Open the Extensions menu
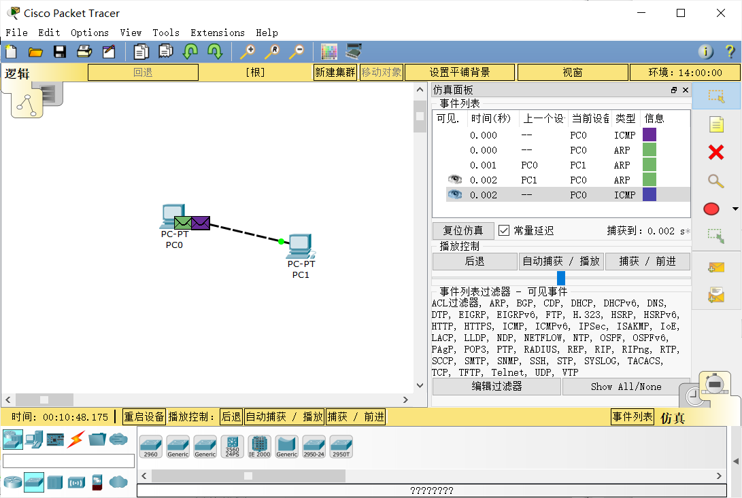 (x=218, y=33)
